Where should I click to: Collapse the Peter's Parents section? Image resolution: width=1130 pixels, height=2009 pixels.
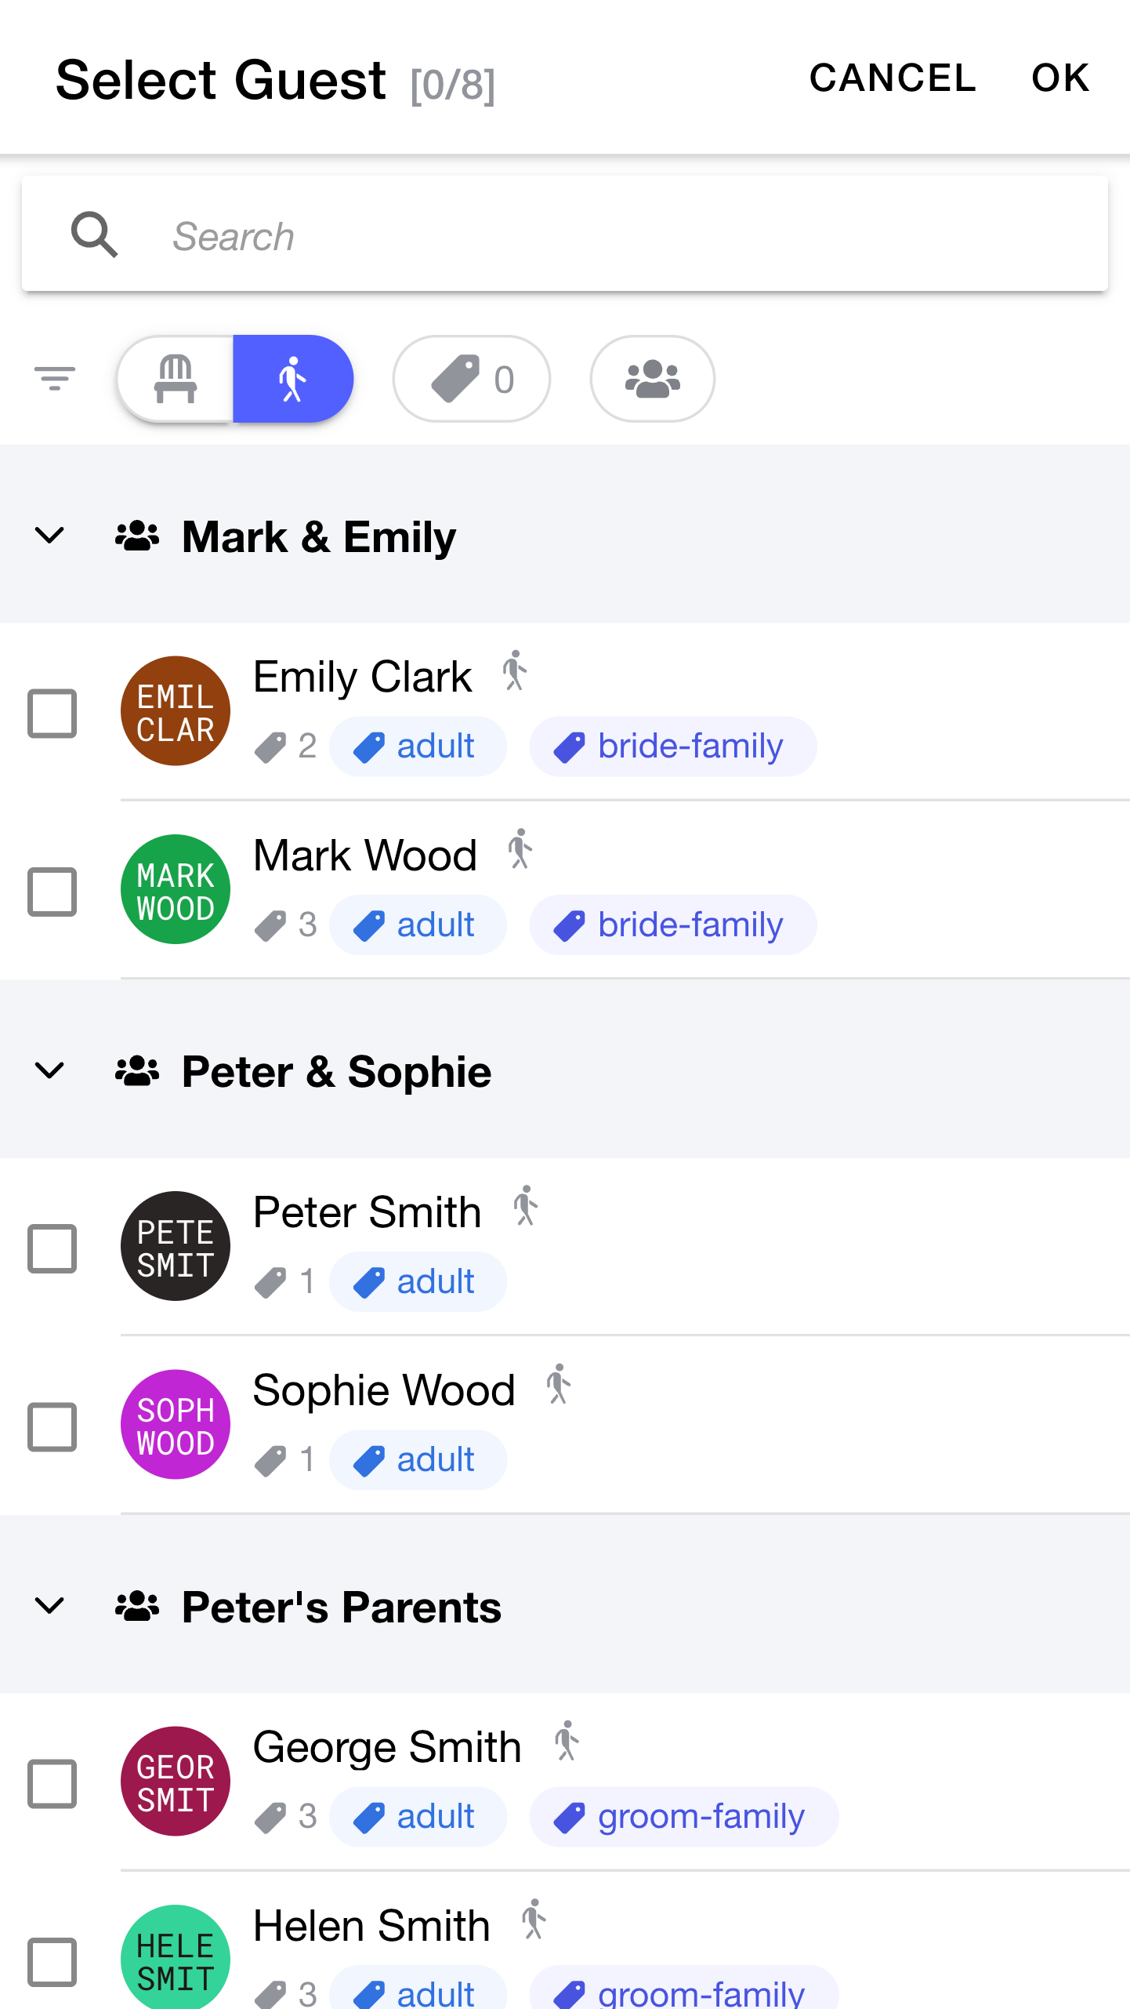[x=50, y=1607]
